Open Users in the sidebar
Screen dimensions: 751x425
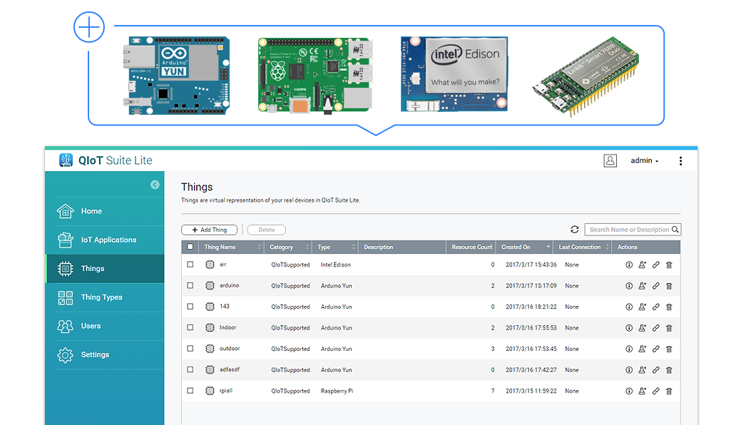click(106, 327)
